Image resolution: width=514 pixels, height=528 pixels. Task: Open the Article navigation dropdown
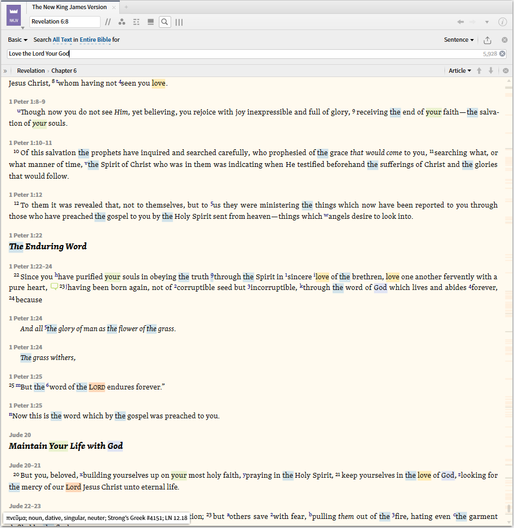[x=460, y=71]
